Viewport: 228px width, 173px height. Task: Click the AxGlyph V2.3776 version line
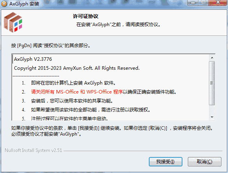coord(33,59)
